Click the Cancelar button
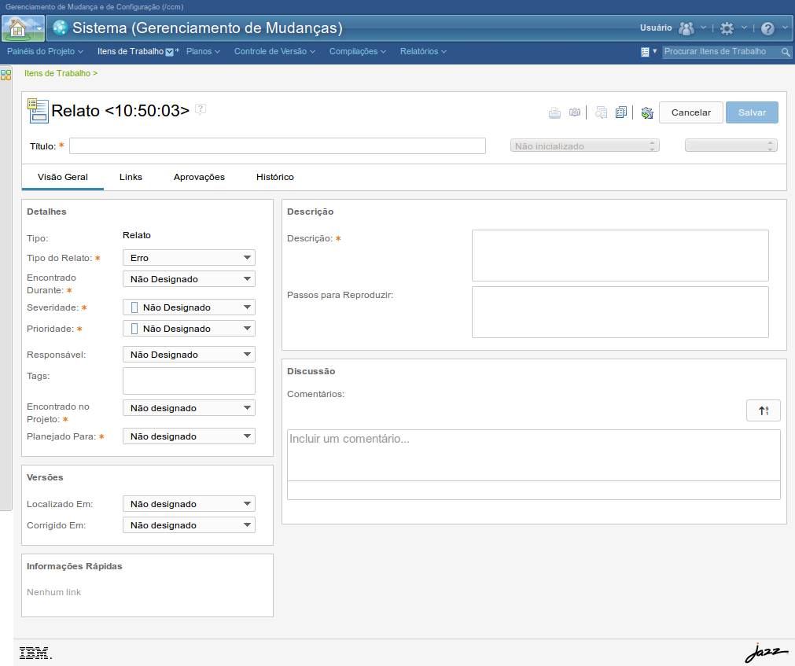The image size is (795, 666). (691, 112)
